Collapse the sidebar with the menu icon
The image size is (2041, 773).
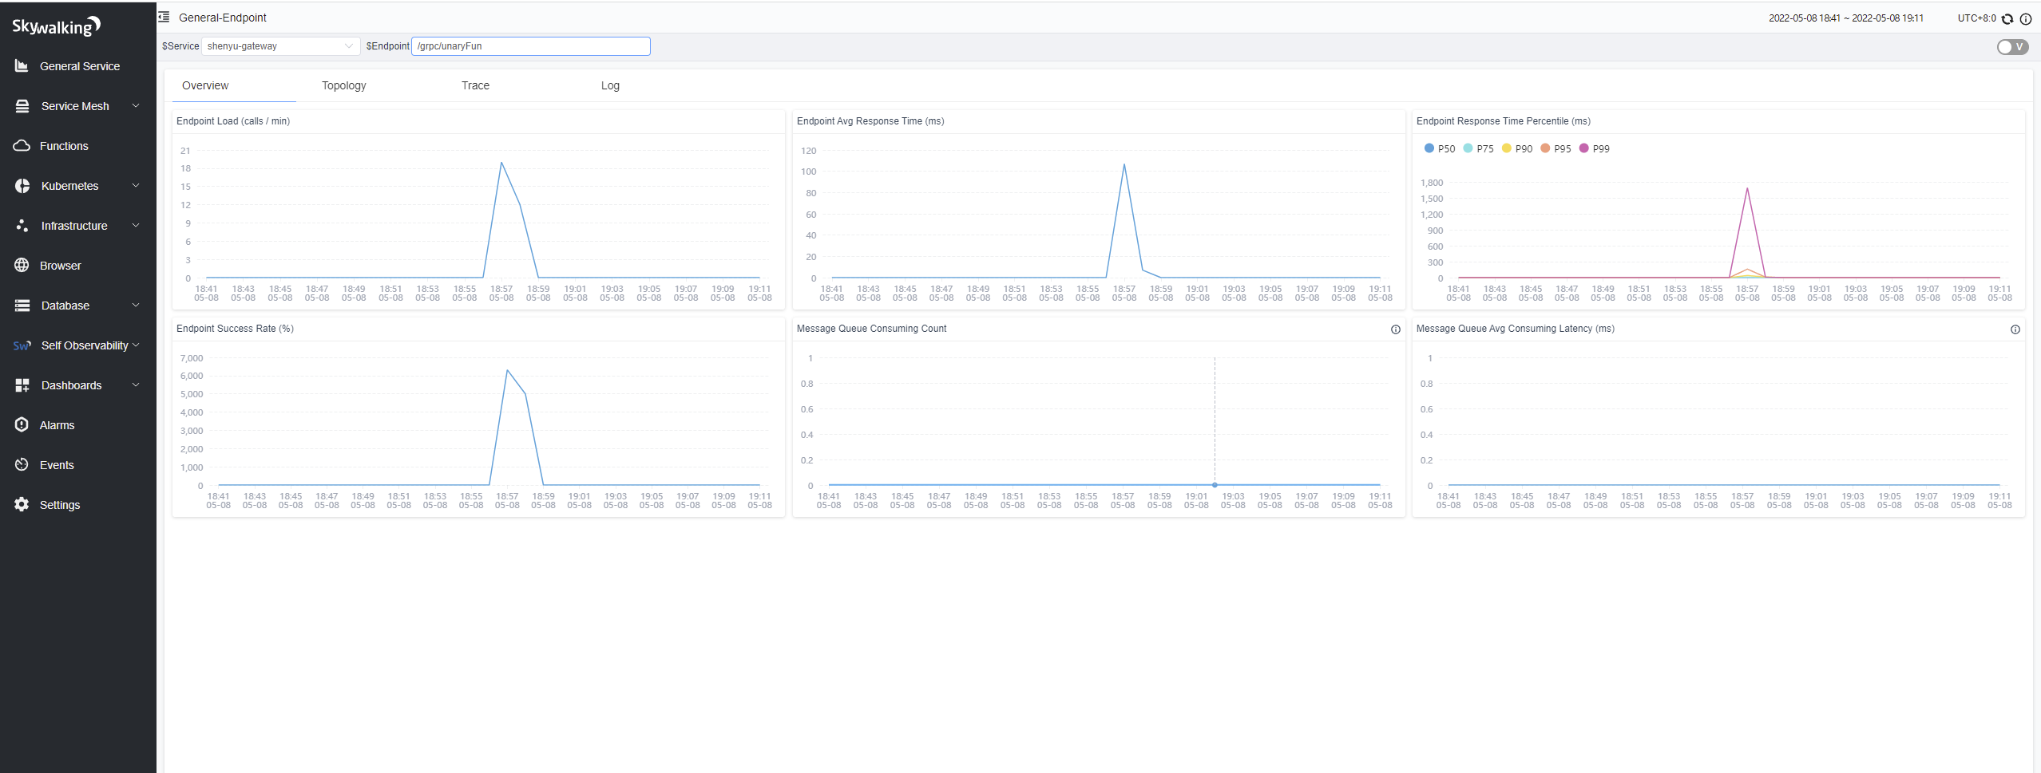coord(164,17)
